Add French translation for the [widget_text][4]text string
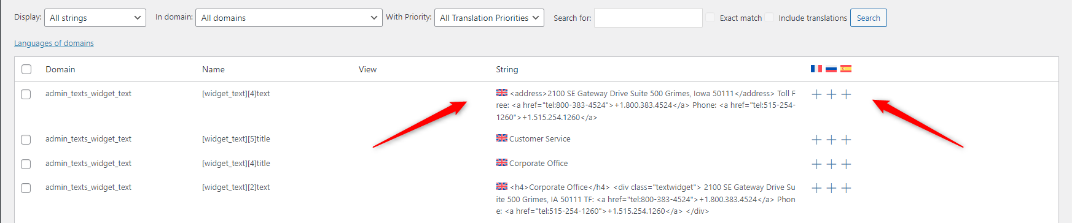The height and width of the screenshot is (223, 1072). click(x=816, y=94)
